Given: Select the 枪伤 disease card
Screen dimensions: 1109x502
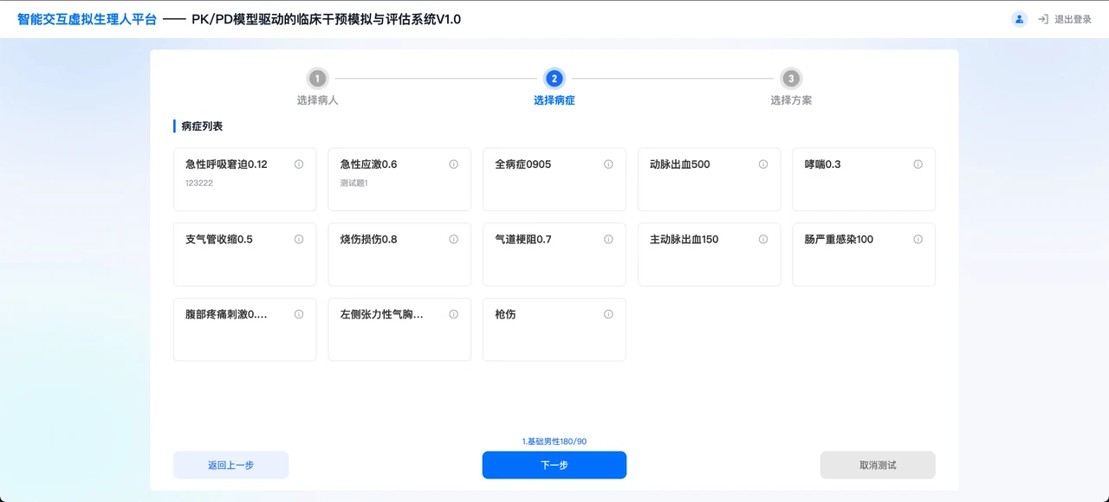Looking at the screenshot, I should (x=554, y=330).
